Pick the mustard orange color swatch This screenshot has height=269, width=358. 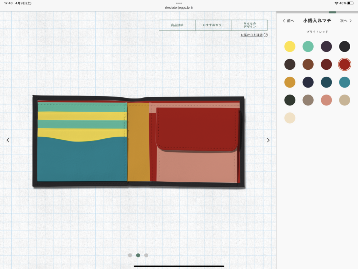[289, 82]
